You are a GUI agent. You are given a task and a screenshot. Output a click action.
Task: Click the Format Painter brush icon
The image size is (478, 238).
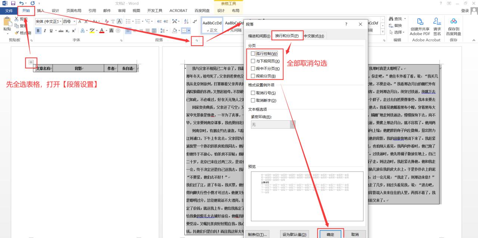[17, 33]
